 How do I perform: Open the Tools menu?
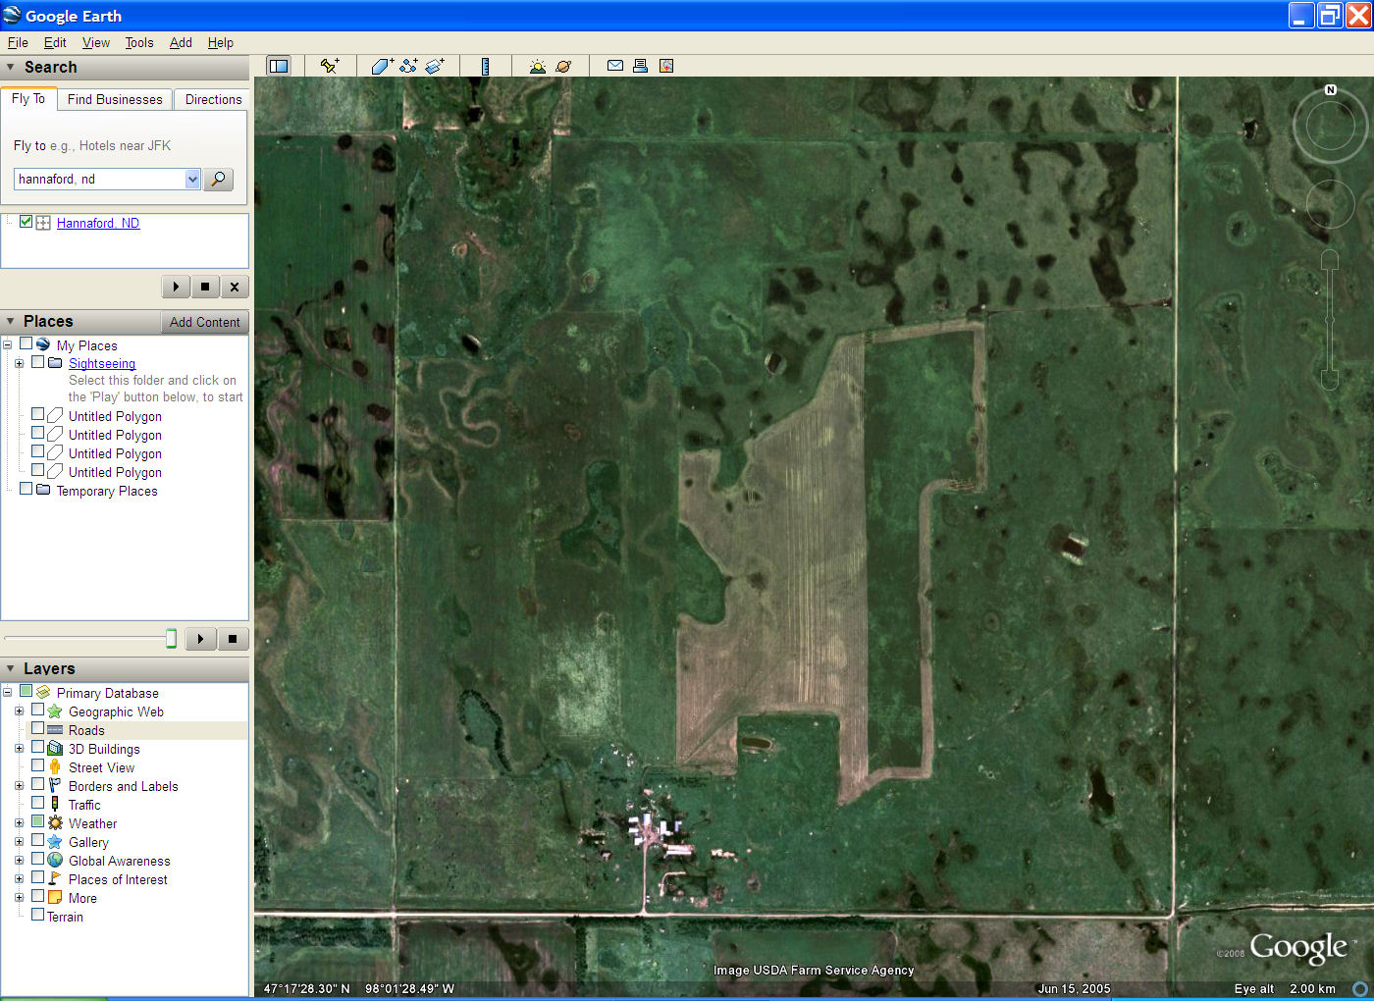(139, 42)
